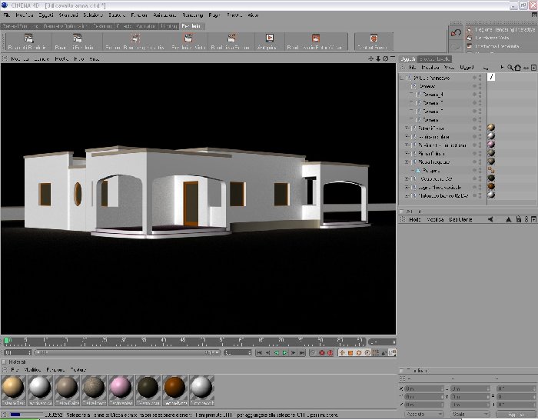
Task: Click the Applica button
Action: click(516, 415)
